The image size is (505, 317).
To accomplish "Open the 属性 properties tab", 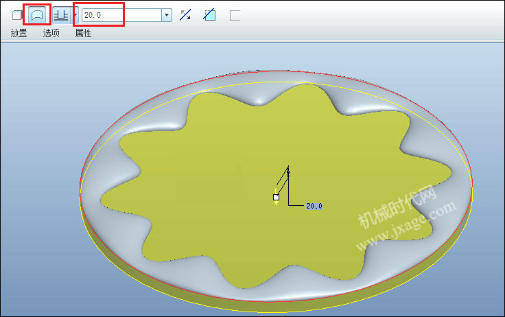I will coord(84,33).
